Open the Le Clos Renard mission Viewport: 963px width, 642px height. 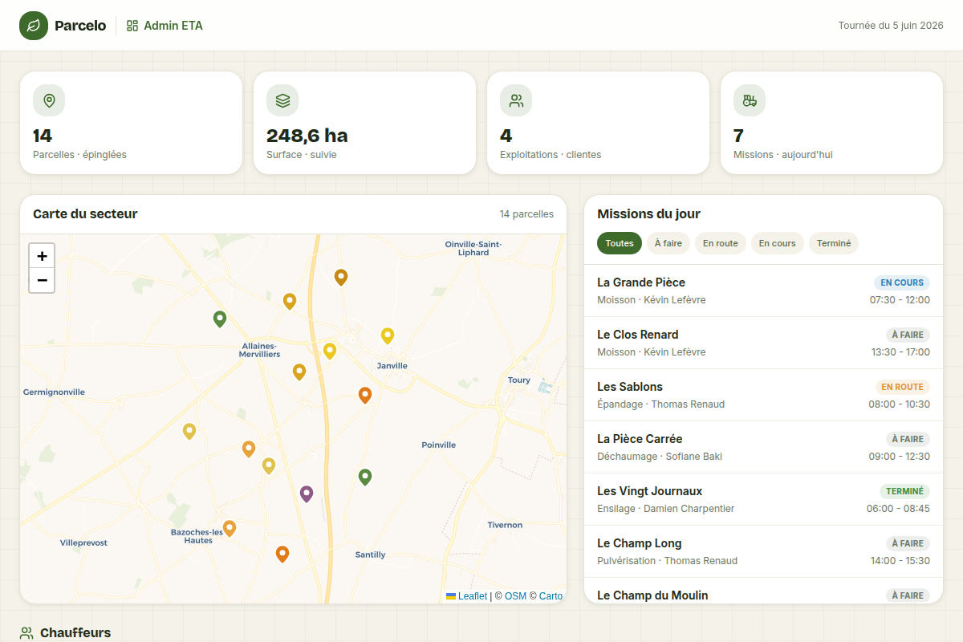click(x=763, y=343)
